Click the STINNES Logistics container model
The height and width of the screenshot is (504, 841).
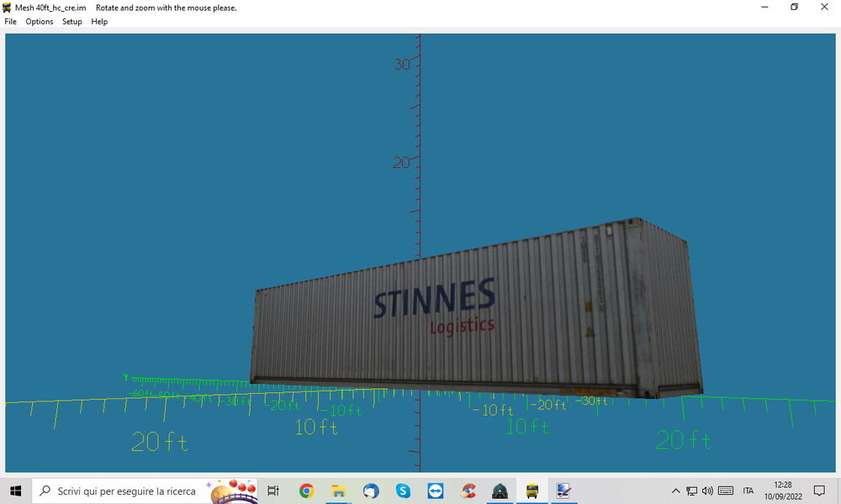click(476, 310)
